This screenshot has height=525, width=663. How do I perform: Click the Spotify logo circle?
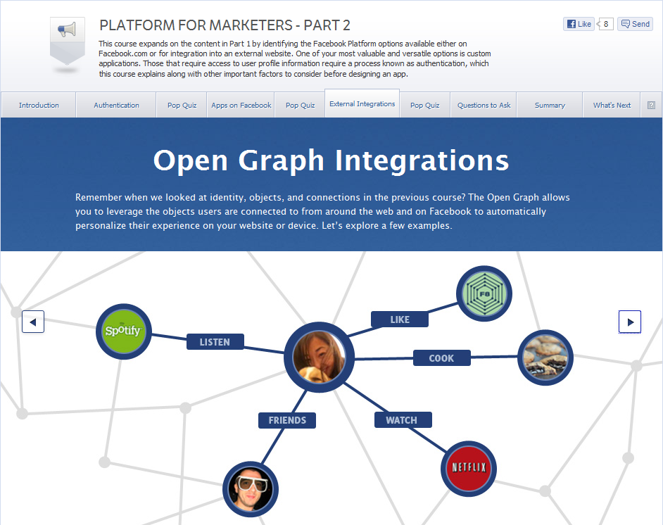(x=123, y=331)
